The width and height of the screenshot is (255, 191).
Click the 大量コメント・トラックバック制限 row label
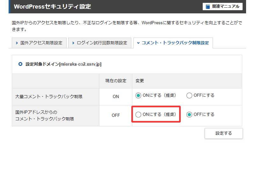[x=49, y=97]
